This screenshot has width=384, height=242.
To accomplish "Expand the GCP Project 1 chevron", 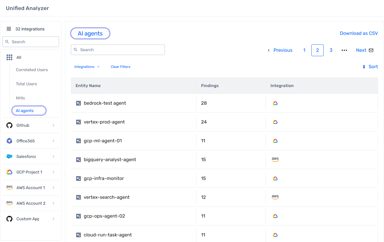I will (54, 172).
